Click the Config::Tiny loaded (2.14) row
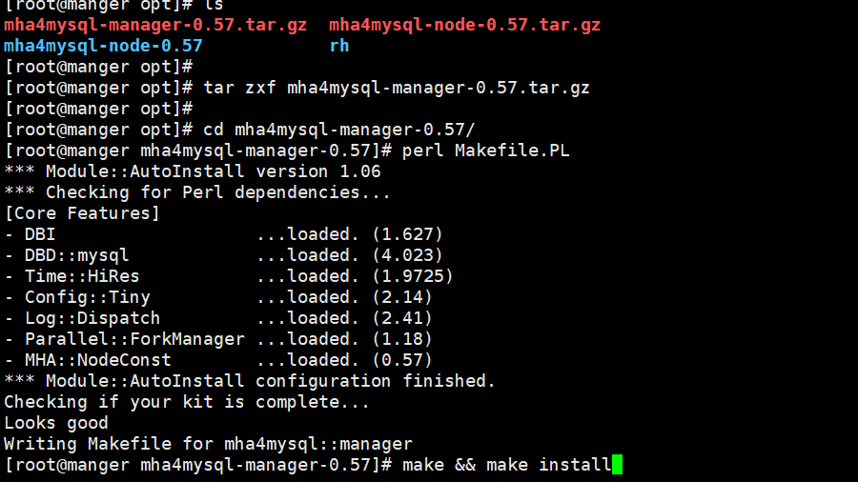The width and height of the screenshot is (858, 482). pyautogui.click(x=218, y=297)
